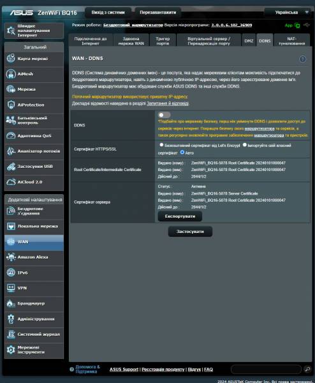Click the firmware version 3.0.0.6.102_36909 link
315x383 pixels.
[x=231, y=25]
